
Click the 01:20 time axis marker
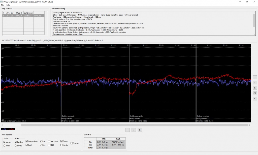coord(129,45)
